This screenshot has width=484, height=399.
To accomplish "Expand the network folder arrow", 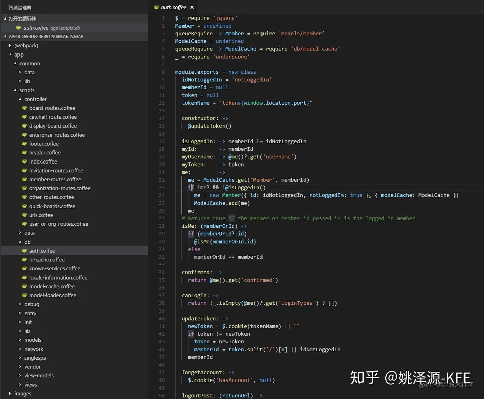I will click(x=20, y=349).
